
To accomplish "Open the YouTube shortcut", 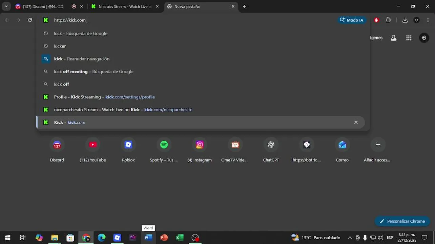I will click(92, 150).
